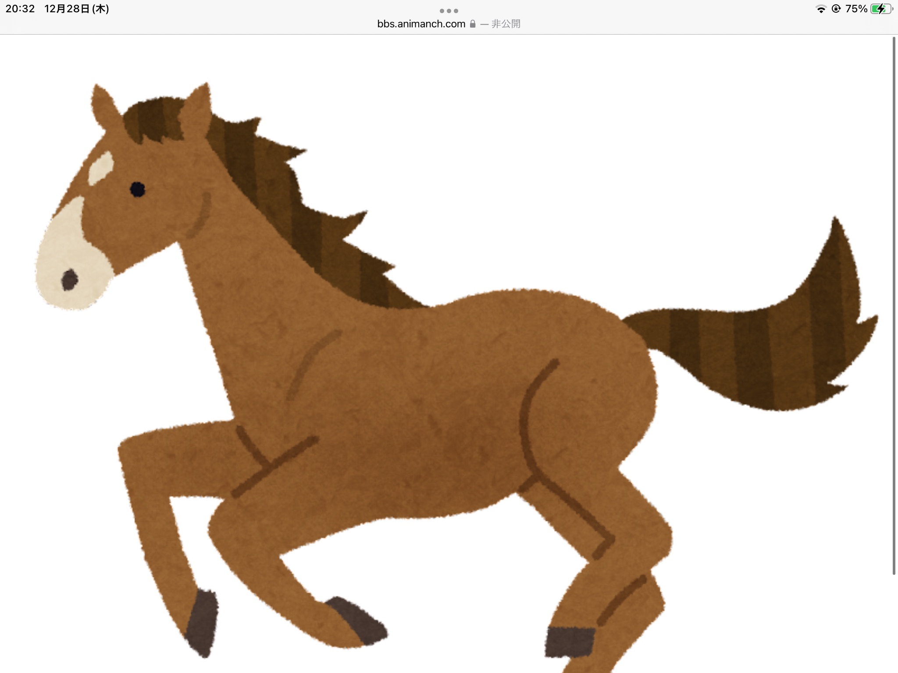Tap the 非公開 private browsing label

point(506,24)
